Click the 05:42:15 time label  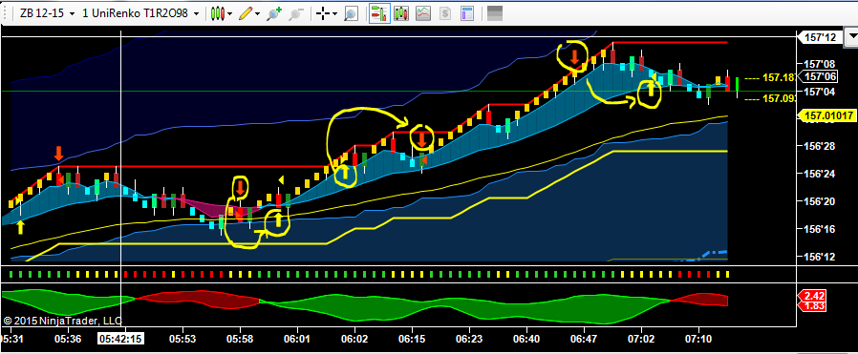tap(120, 339)
